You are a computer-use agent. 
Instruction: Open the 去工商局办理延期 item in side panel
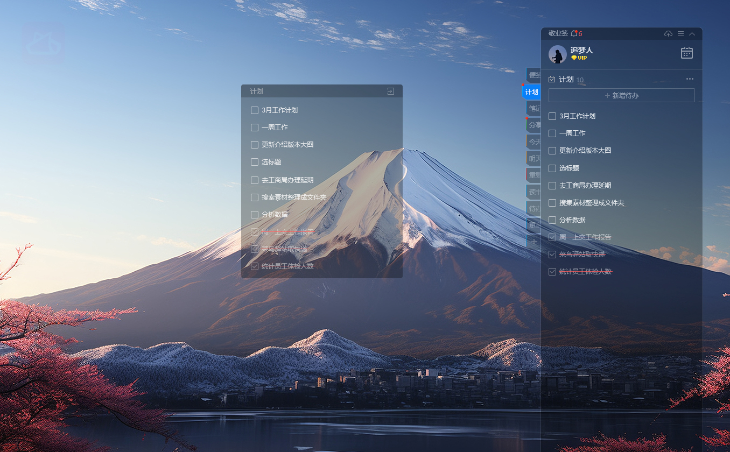585,186
